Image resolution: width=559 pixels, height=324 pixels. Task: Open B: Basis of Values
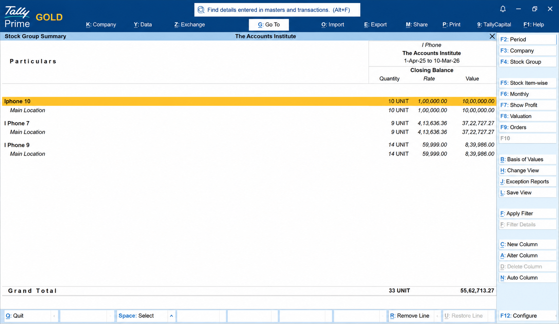coord(527,159)
